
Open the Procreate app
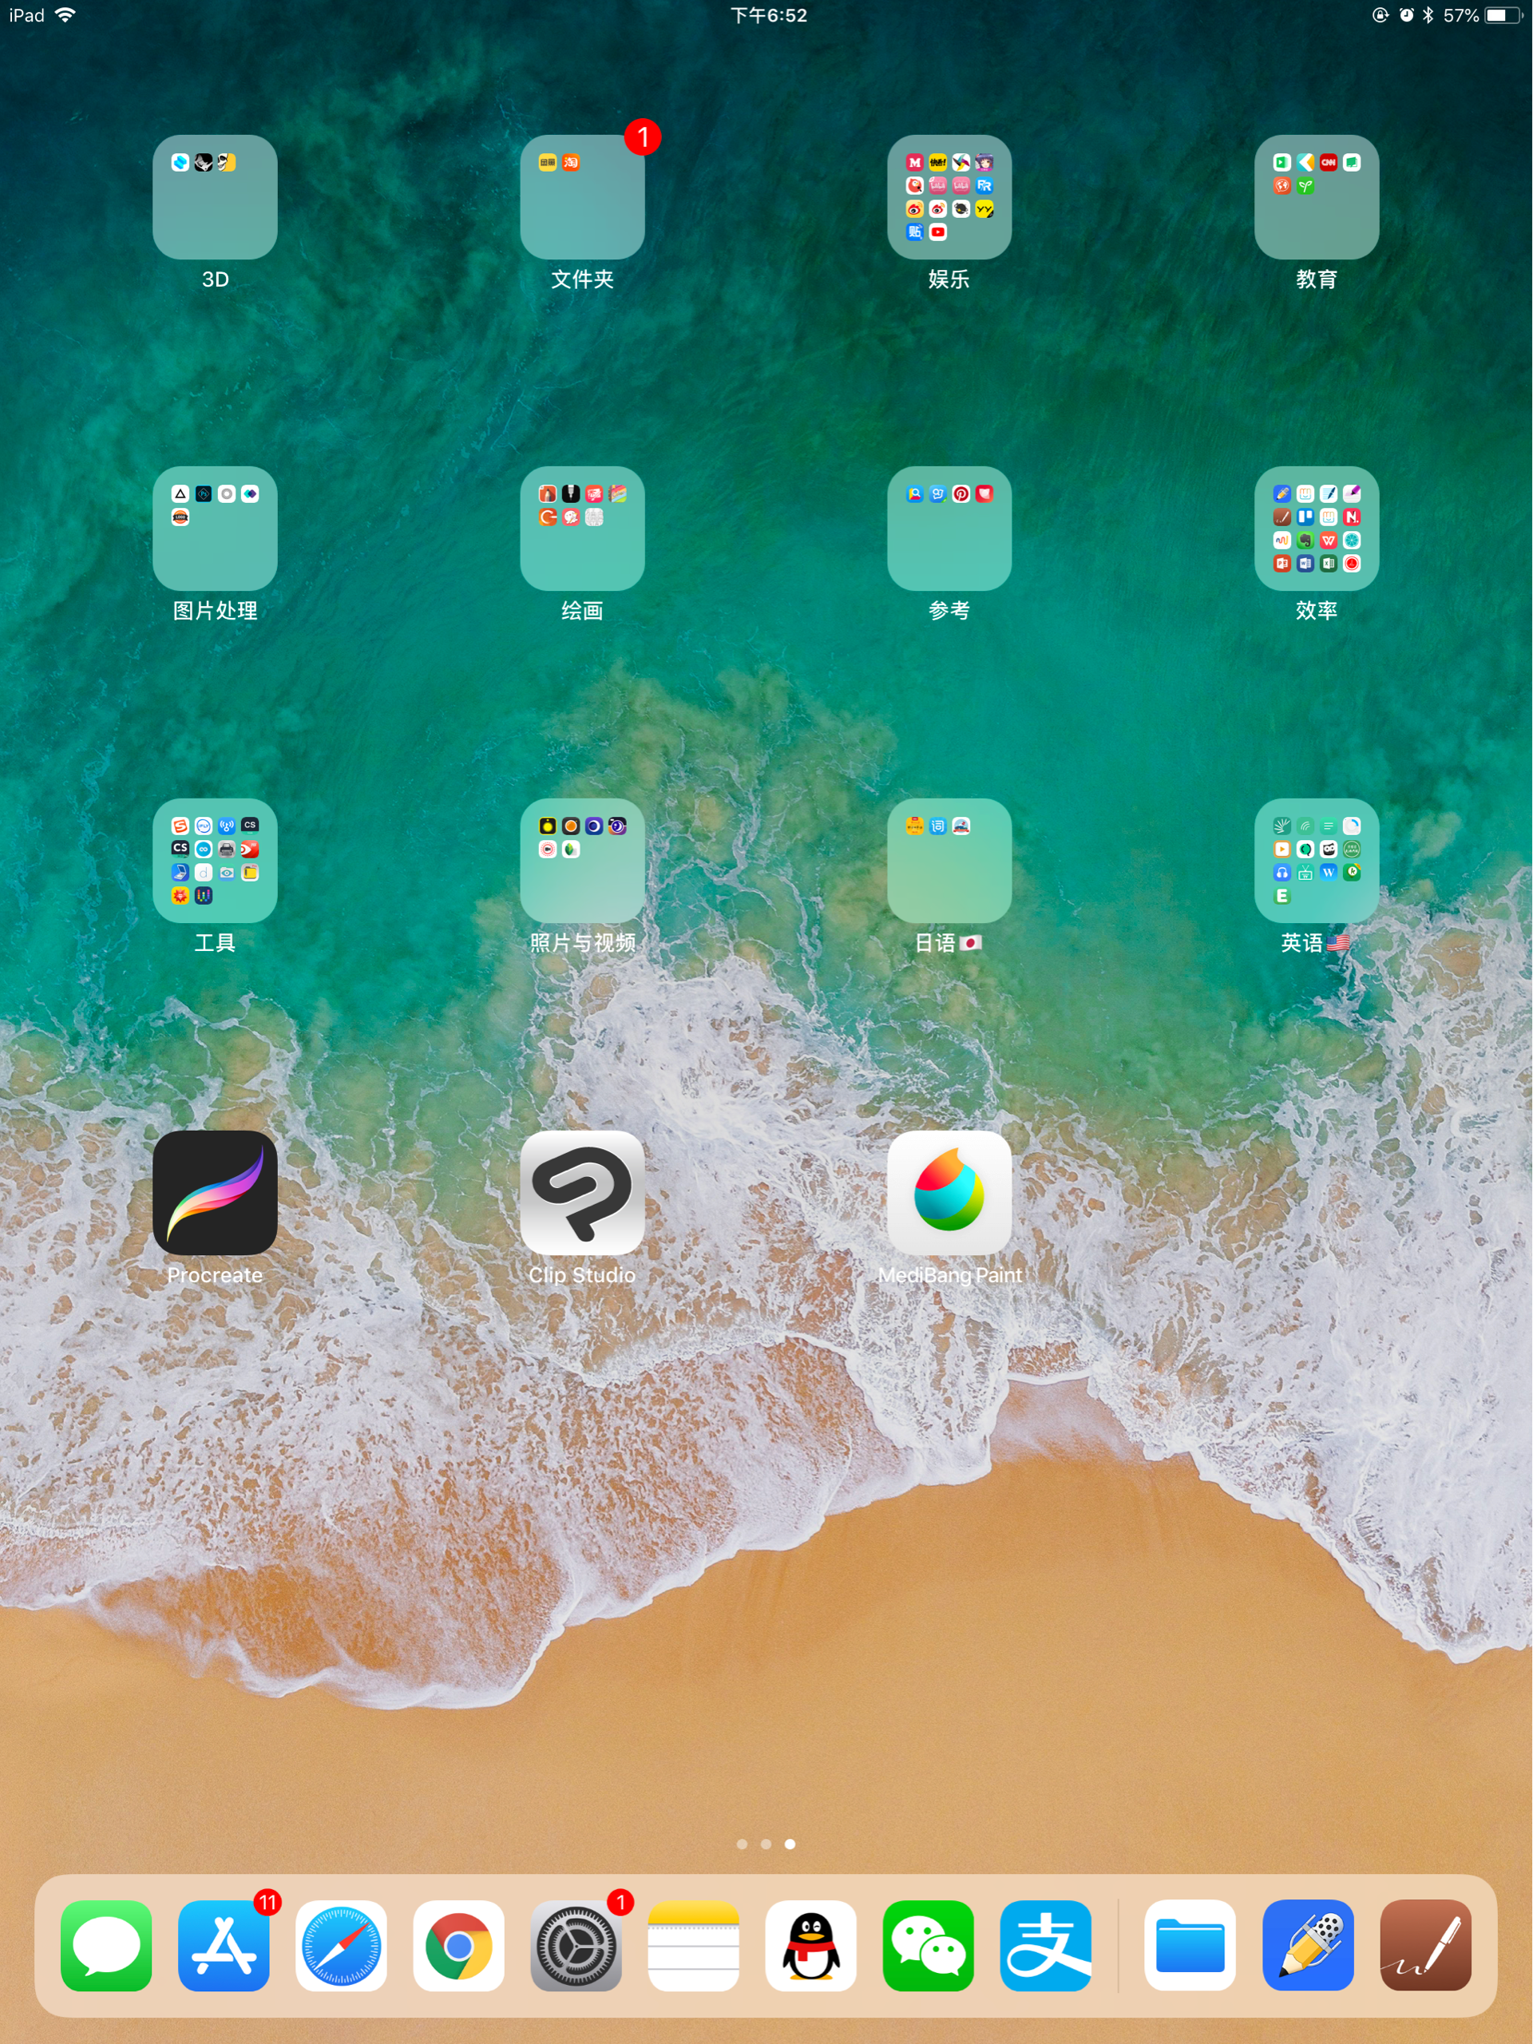(x=214, y=1192)
